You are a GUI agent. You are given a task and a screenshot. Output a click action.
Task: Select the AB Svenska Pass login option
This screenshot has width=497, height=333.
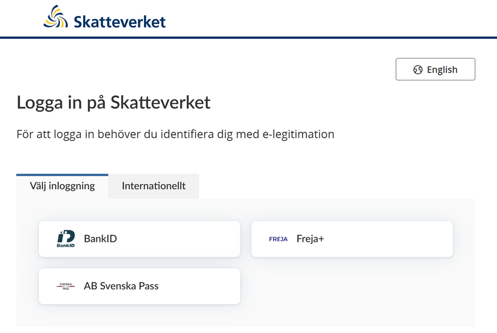[139, 286]
